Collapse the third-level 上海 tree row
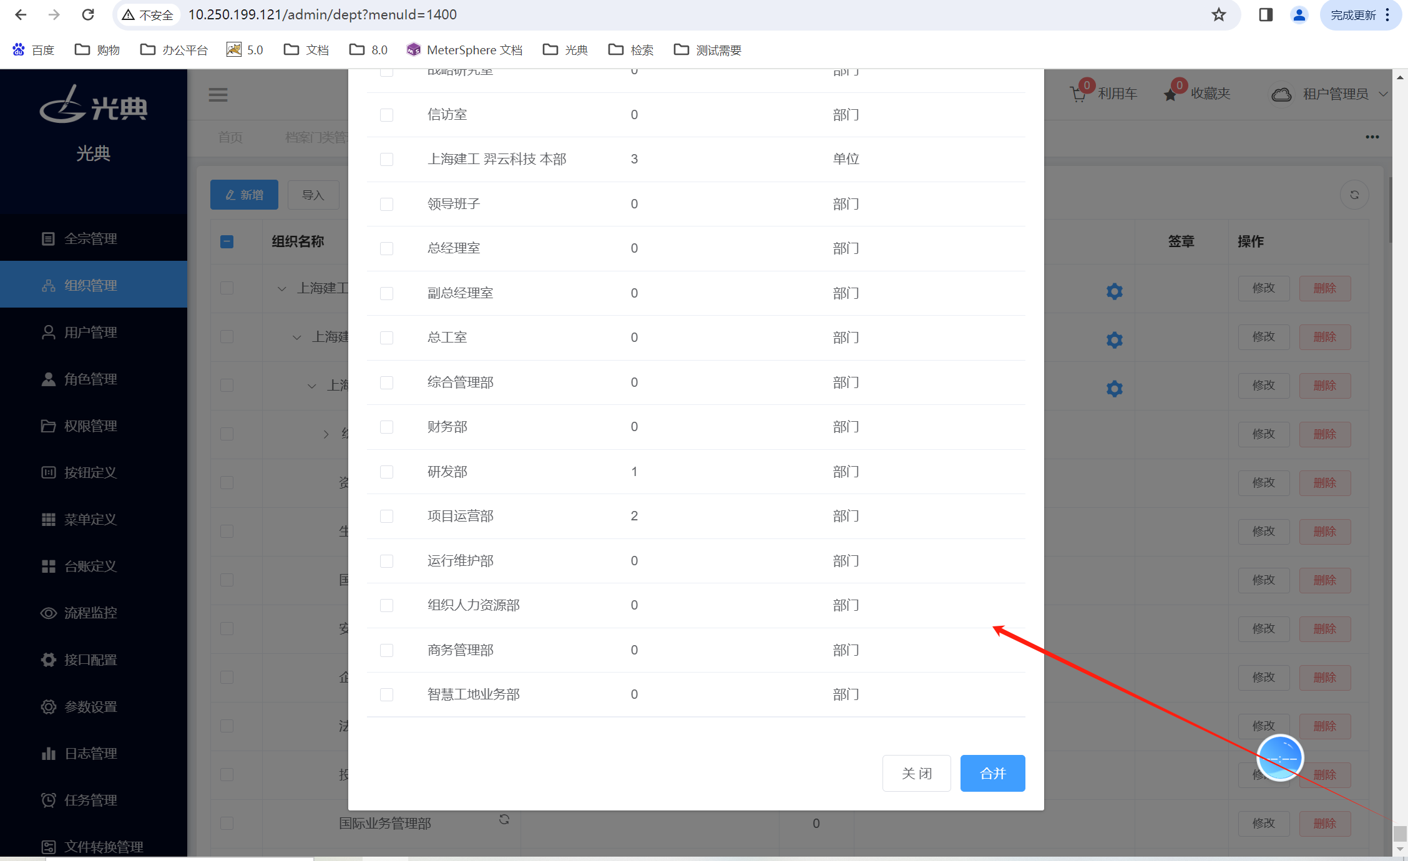Screen dimensions: 1408x861 pyautogui.click(x=312, y=386)
